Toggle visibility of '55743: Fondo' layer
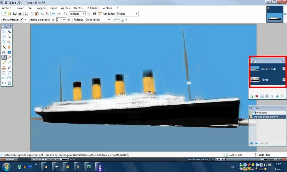Image resolution: width=287 pixels, height=172 pixels. click(284, 69)
